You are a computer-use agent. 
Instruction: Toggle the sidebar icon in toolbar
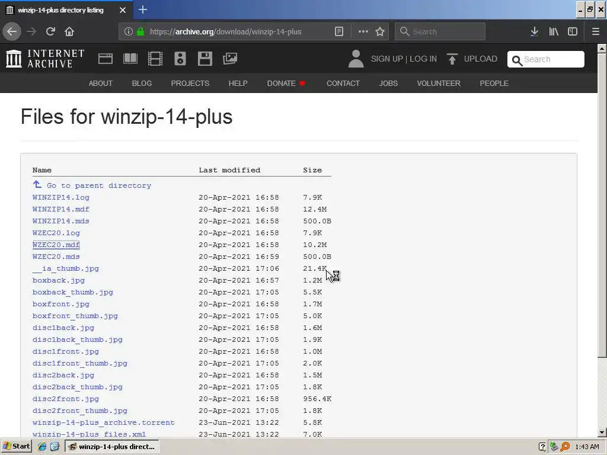[573, 32]
